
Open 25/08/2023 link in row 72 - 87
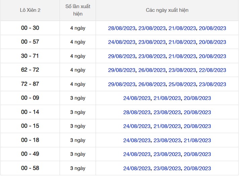click(x=182, y=84)
